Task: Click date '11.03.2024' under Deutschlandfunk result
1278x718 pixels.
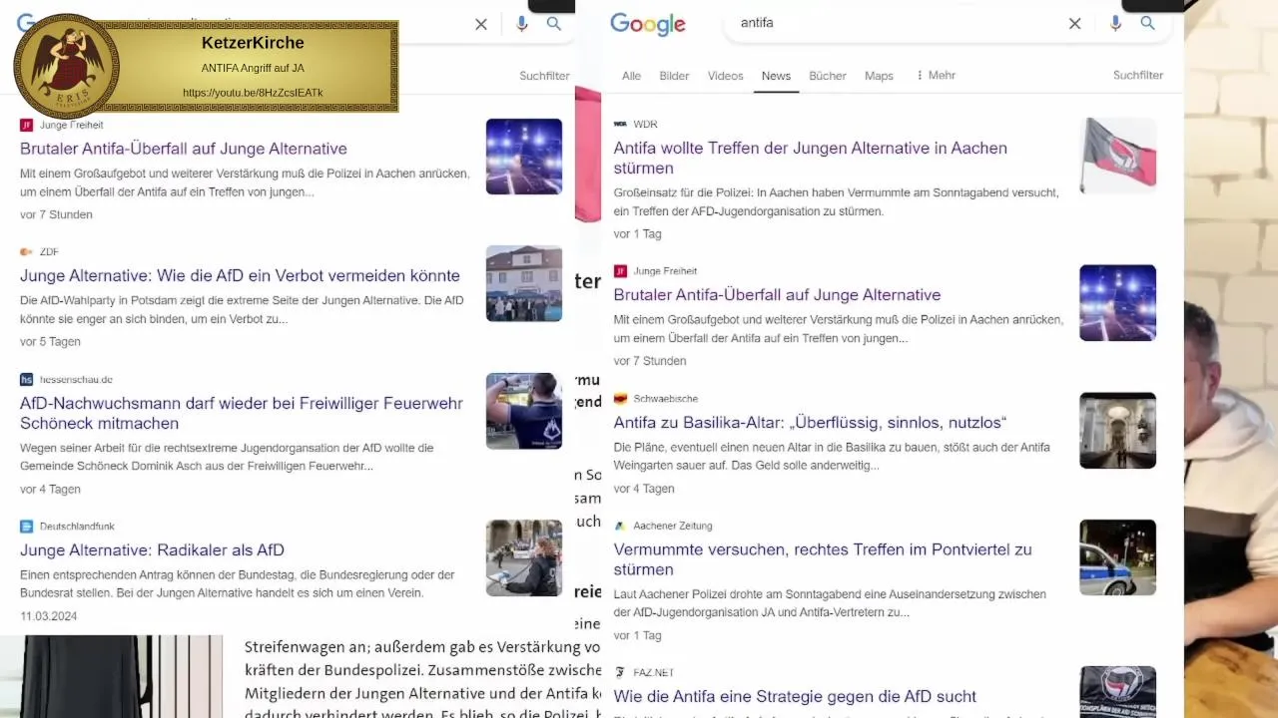Action: (48, 616)
